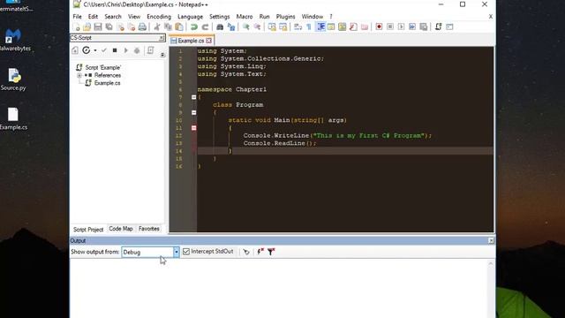Select Source.py desktop icon
565x318 pixels.
pos(13,80)
